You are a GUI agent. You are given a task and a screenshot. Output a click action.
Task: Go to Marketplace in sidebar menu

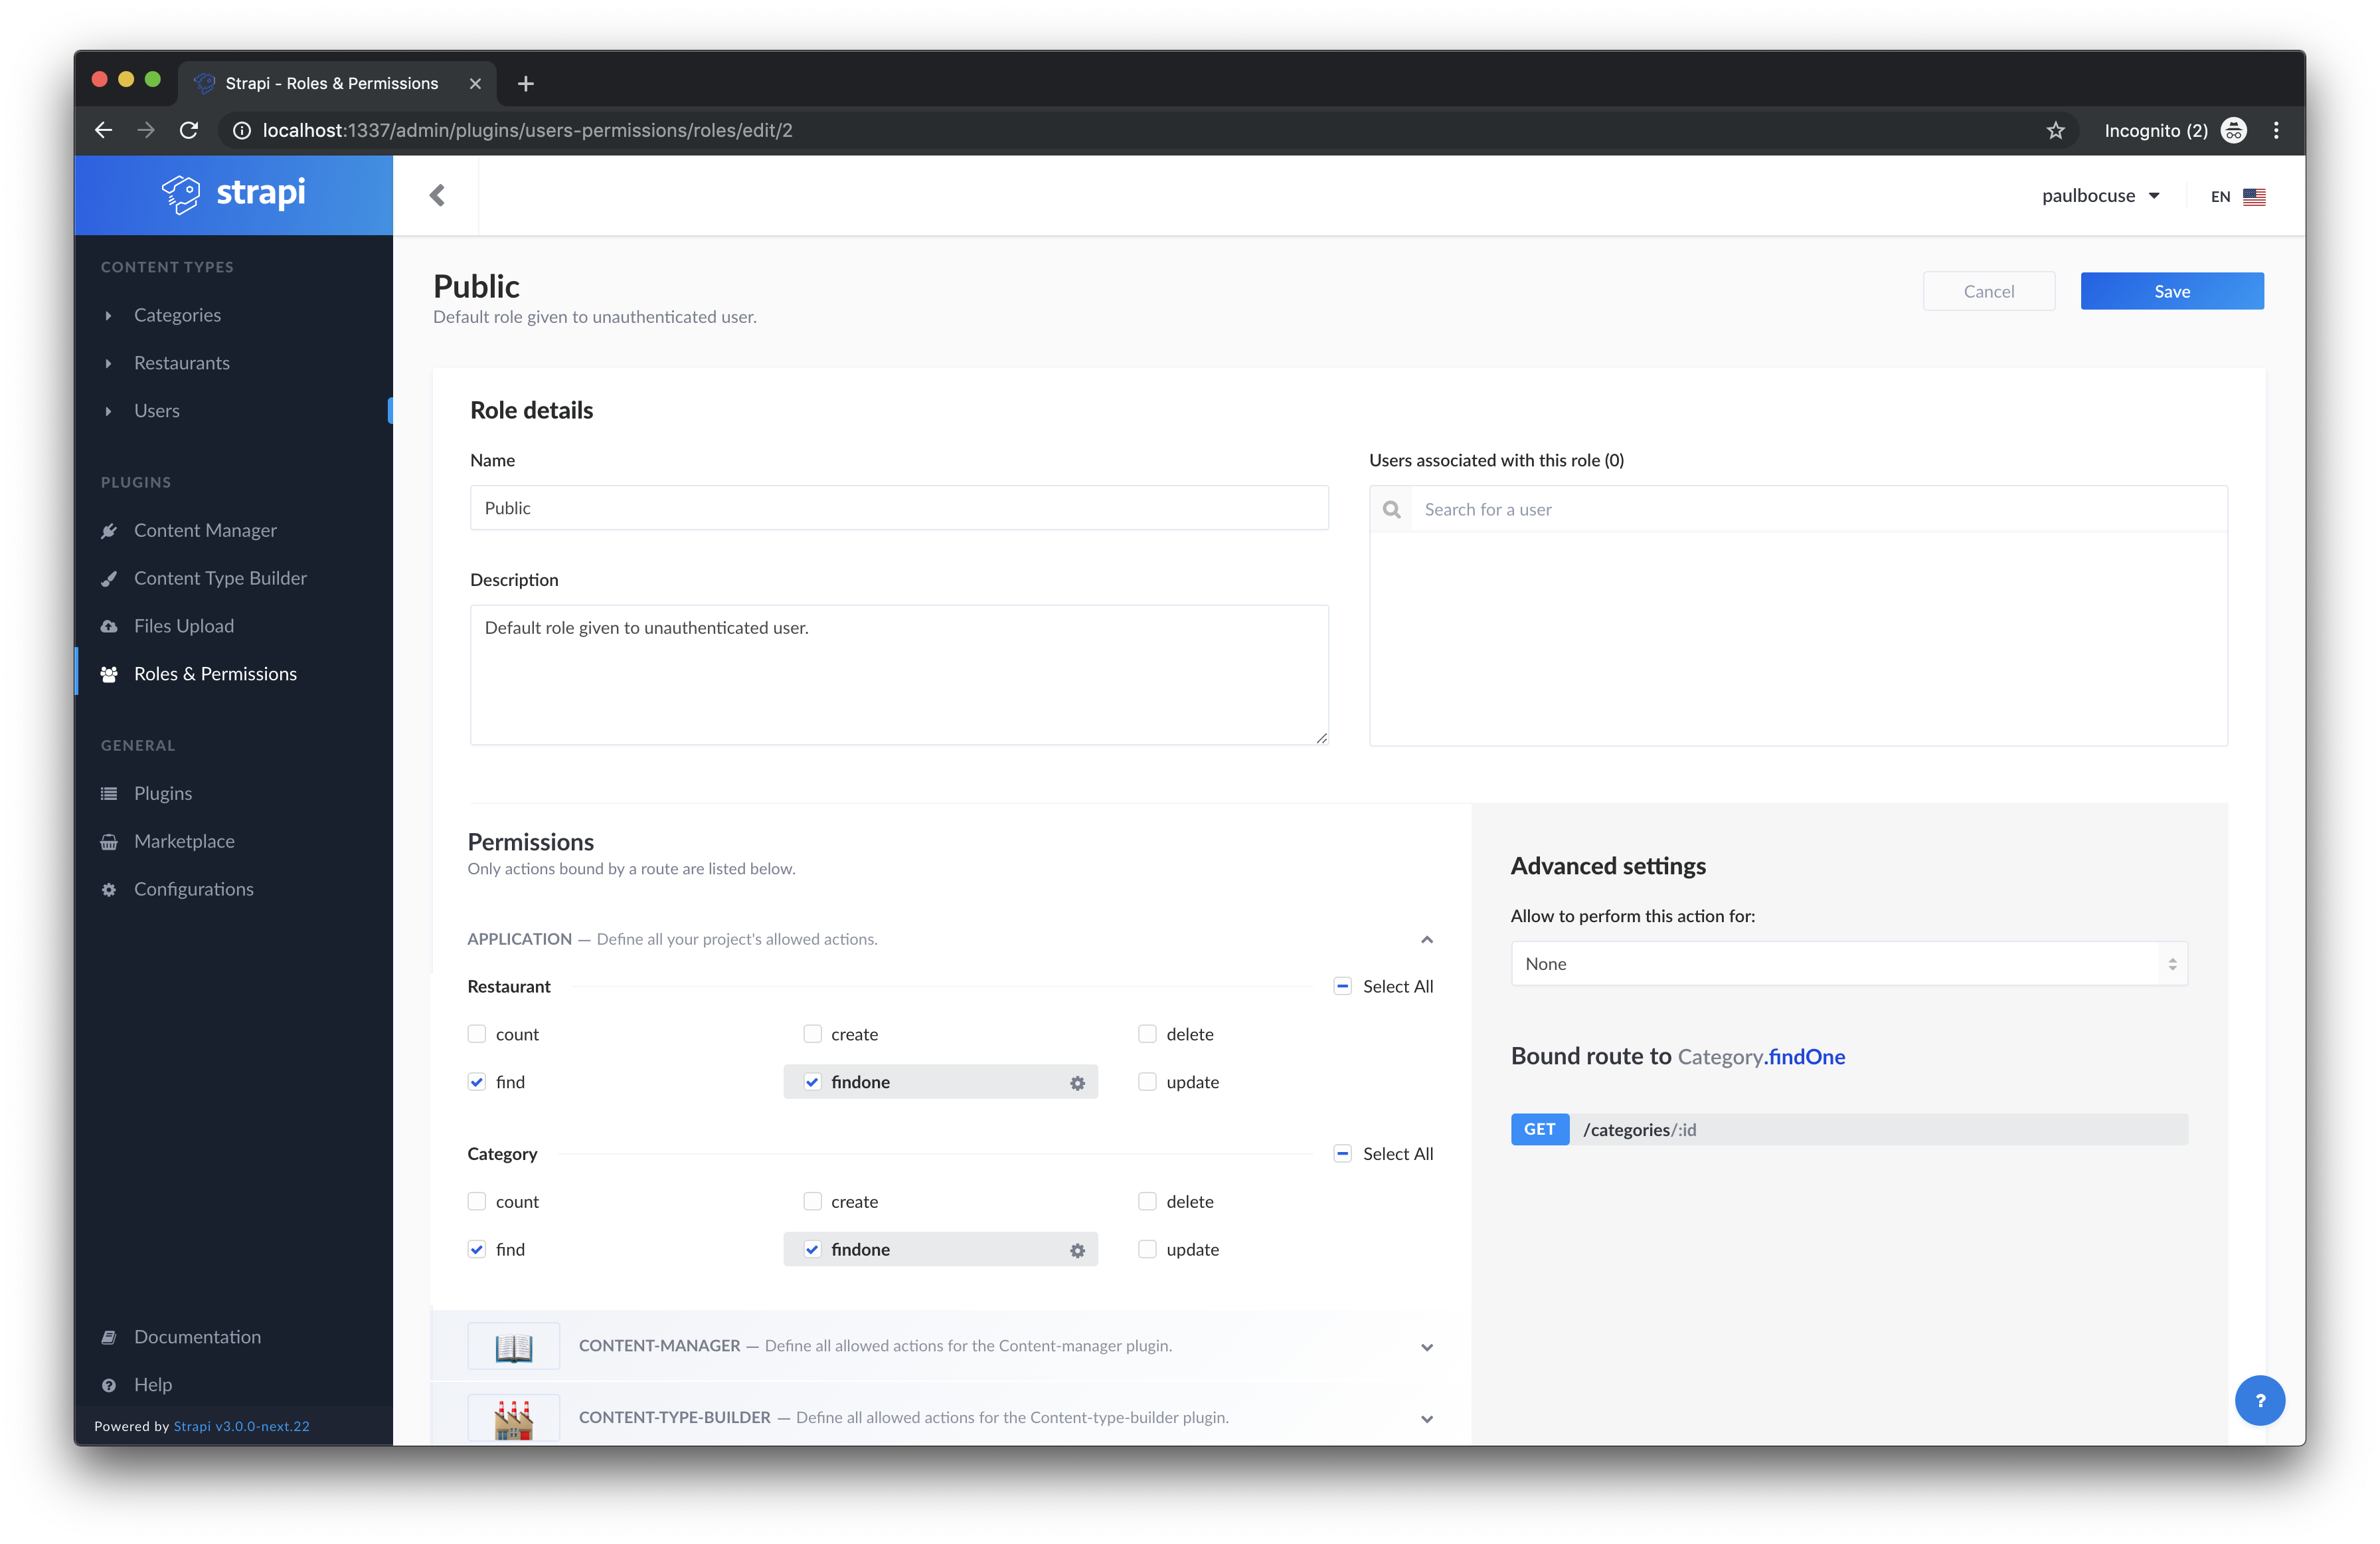tap(184, 842)
